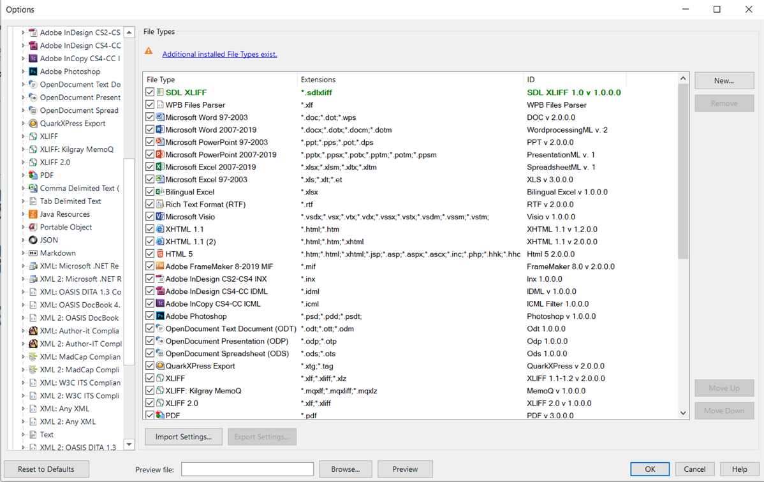Click the HTML 5 file type icon
Viewport: 764px width, 482px height.
click(x=159, y=254)
